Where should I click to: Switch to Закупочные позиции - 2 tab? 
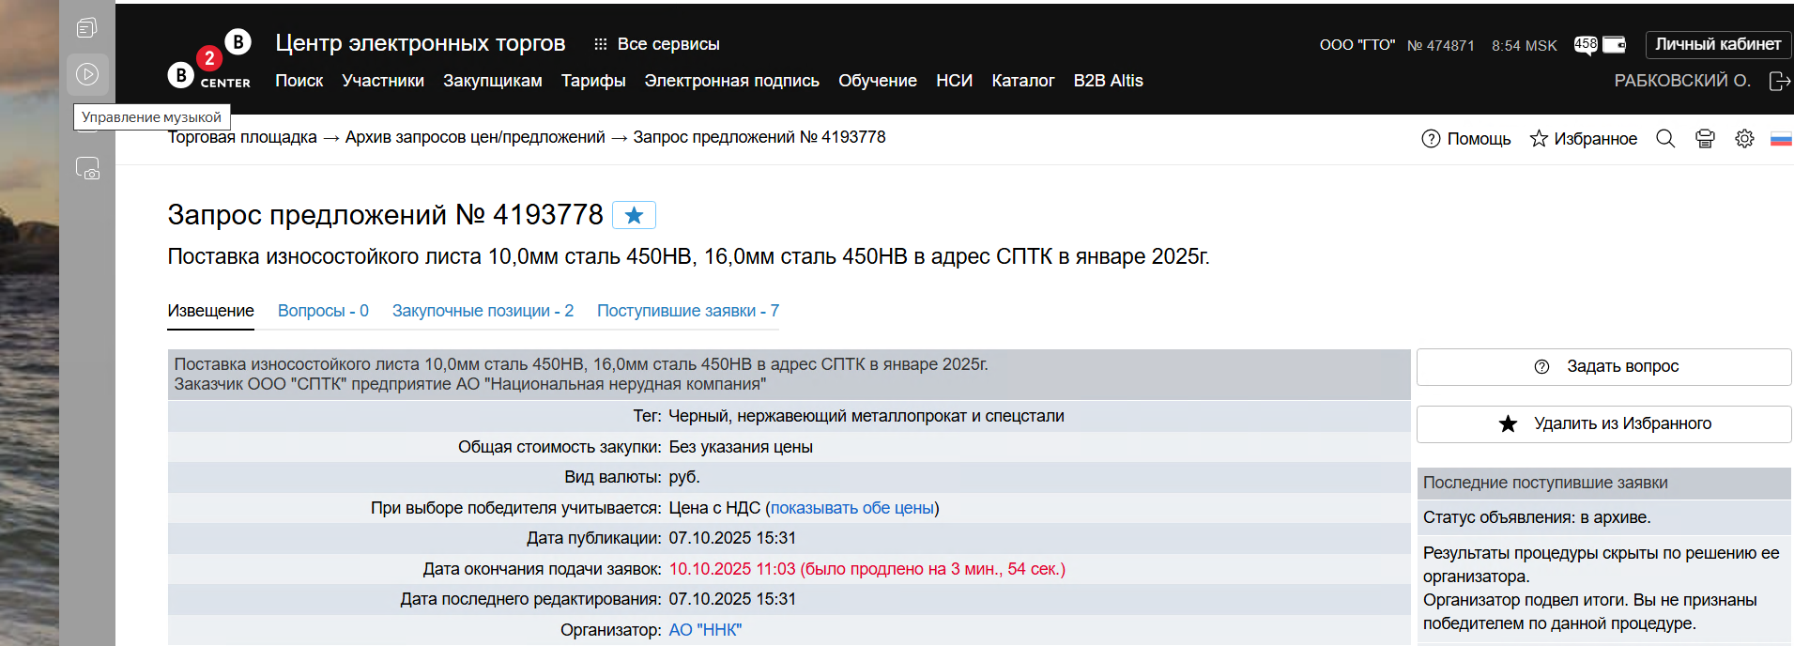pos(483,311)
